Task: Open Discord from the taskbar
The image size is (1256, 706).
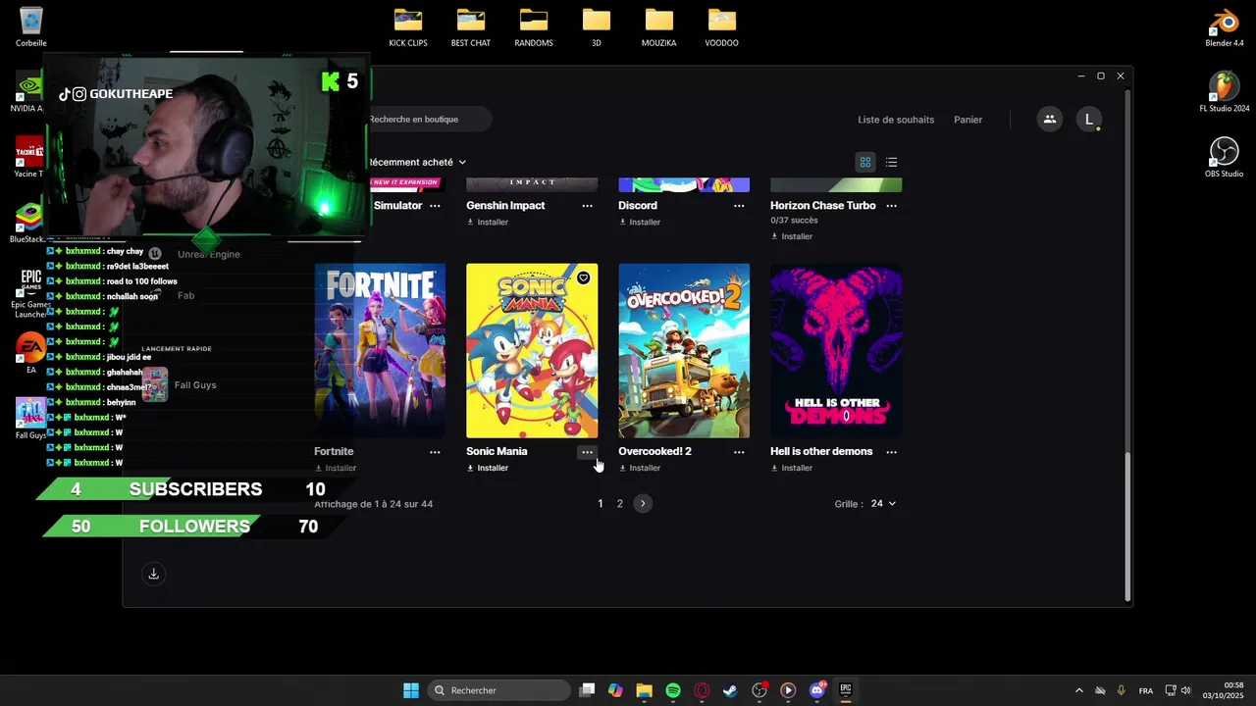Action: pyautogui.click(x=817, y=690)
